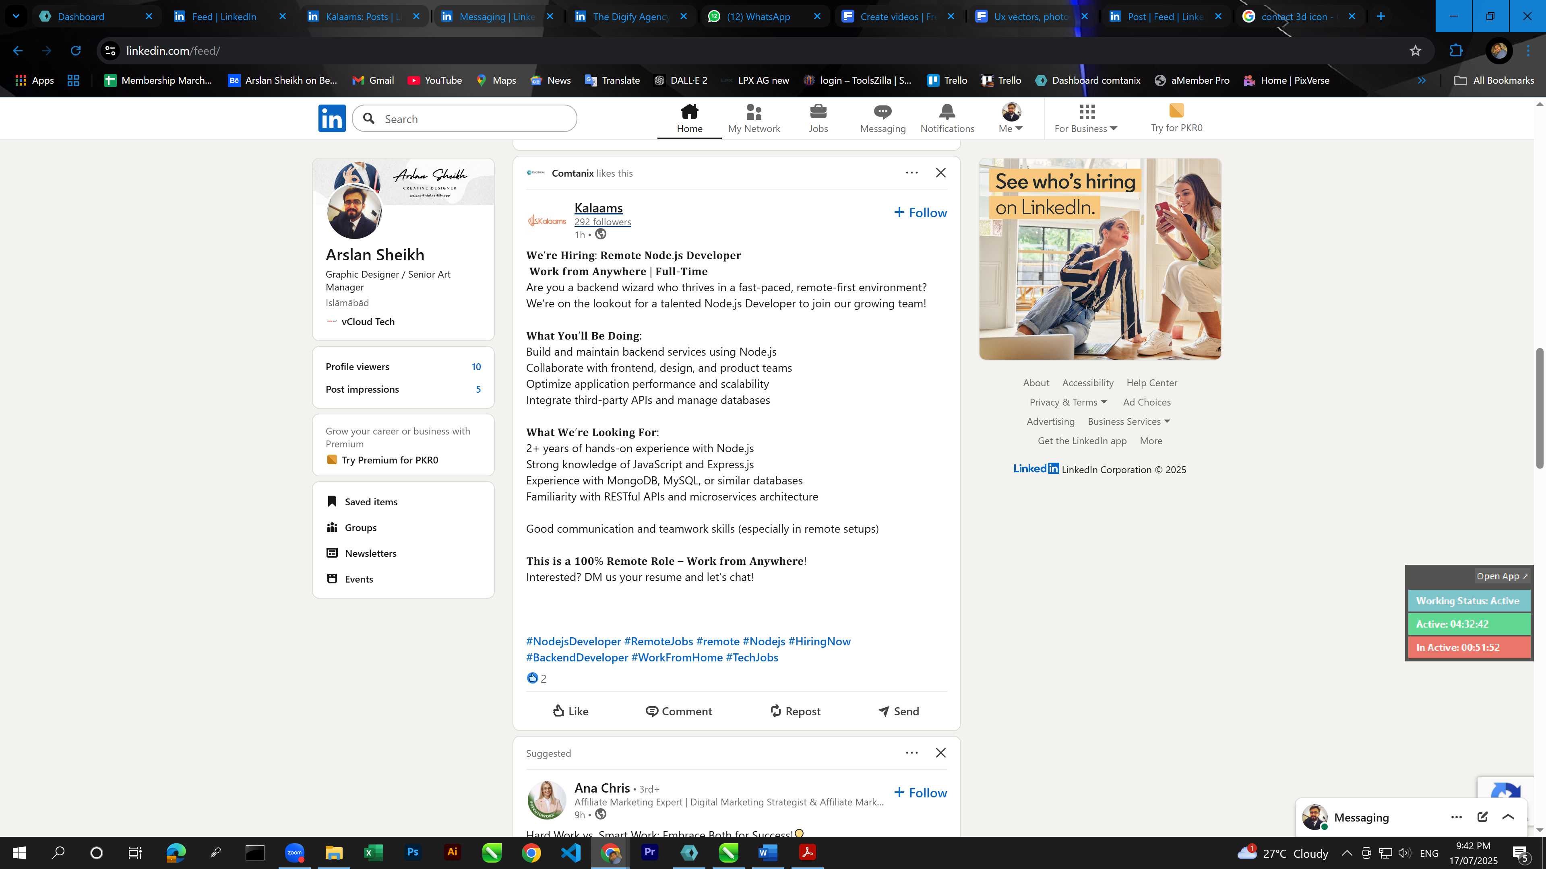Open Photoshop from taskbar
The image size is (1546, 869).
tap(413, 853)
